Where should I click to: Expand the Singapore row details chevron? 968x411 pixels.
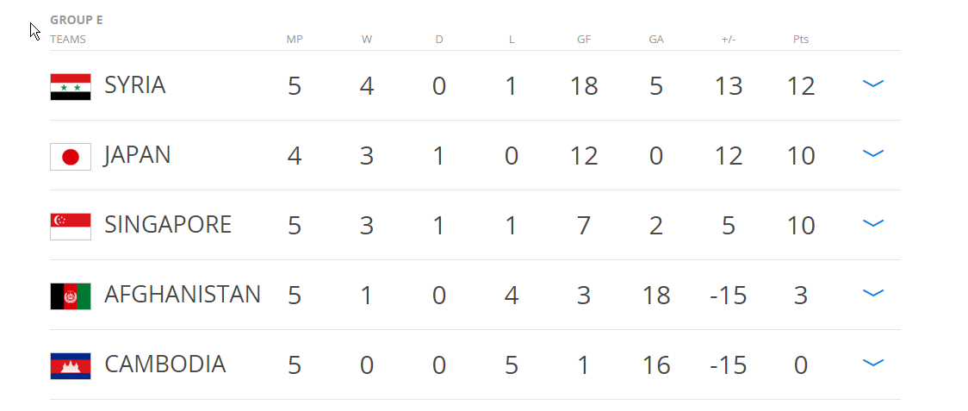(873, 223)
